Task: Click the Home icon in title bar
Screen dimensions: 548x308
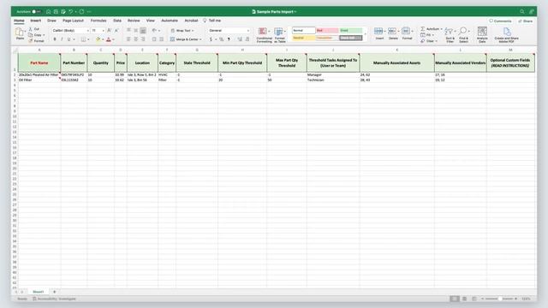Action: (48, 11)
